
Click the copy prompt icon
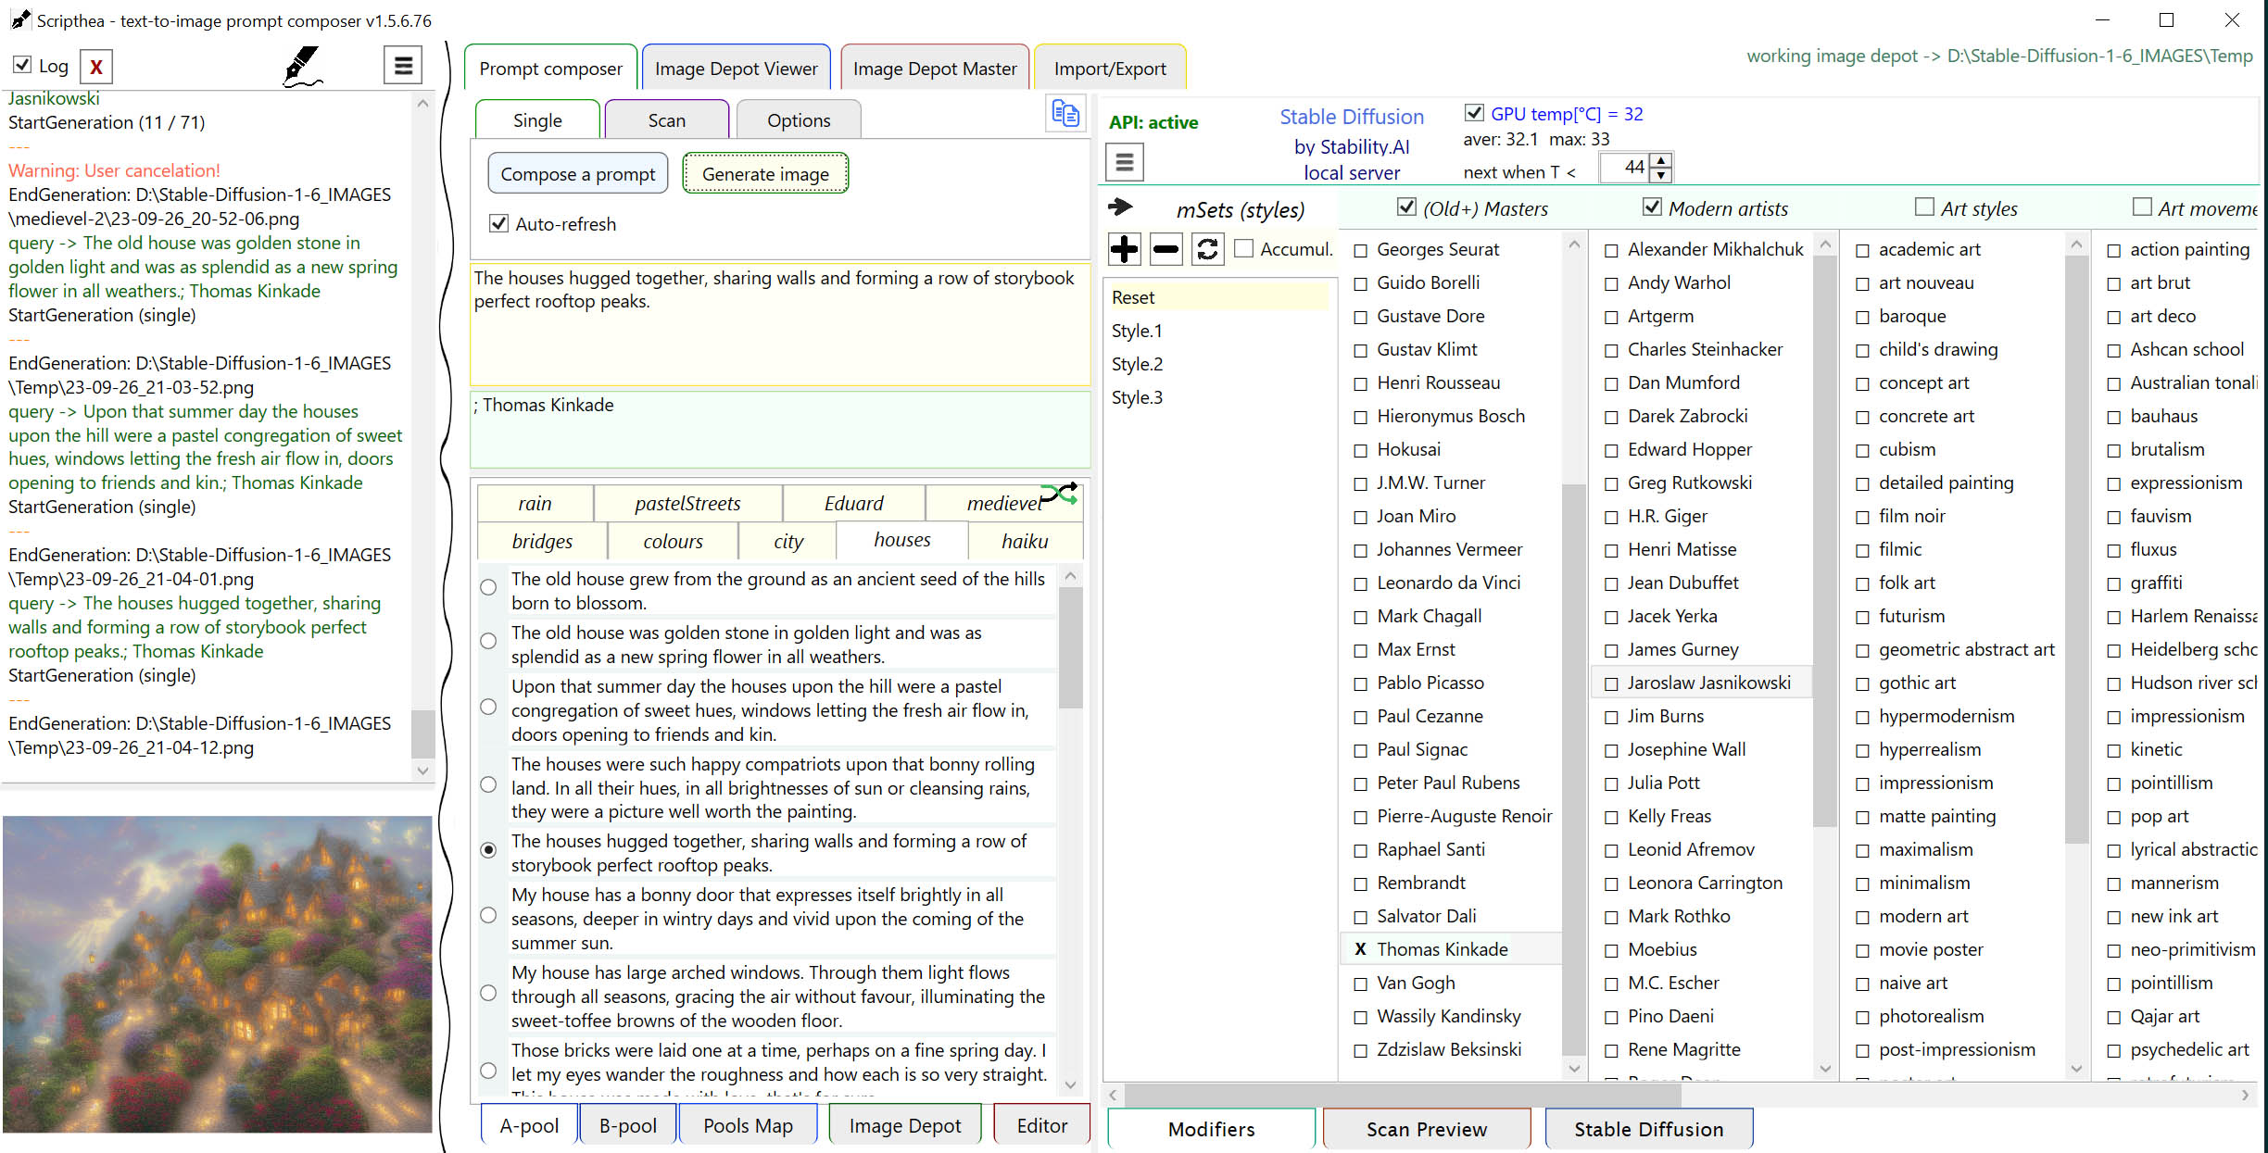1065,114
